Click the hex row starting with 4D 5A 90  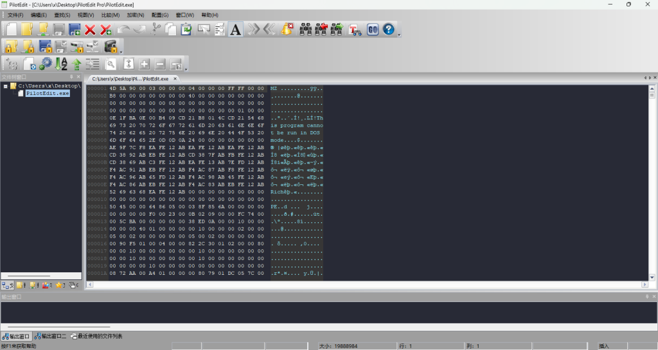click(187, 89)
